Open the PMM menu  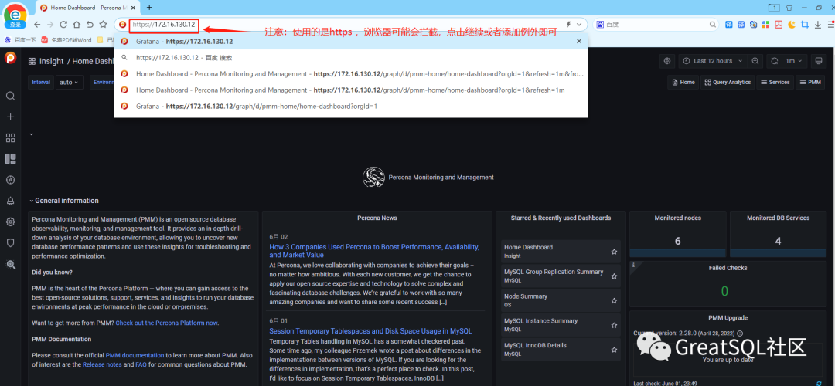(x=809, y=83)
